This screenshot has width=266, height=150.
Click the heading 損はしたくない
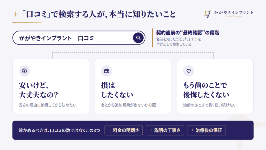click(117, 90)
